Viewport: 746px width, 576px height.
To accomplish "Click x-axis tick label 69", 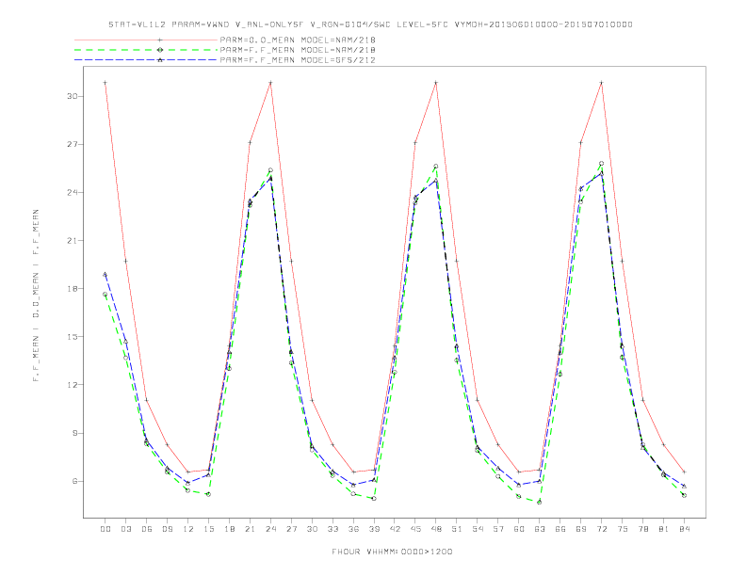I will [x=581, y=529].
